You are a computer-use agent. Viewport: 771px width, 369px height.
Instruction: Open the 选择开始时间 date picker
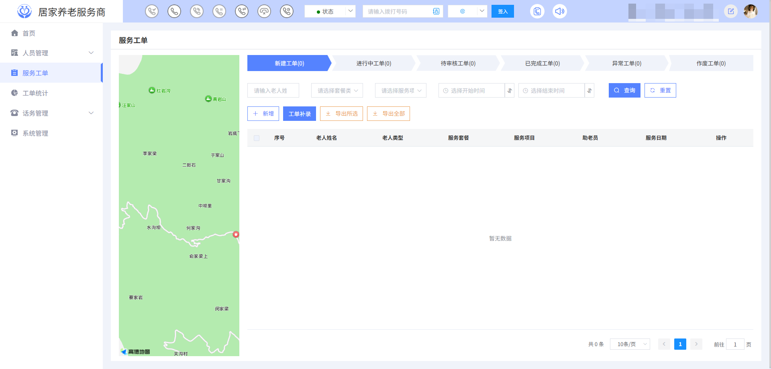(x=471, y=90)
